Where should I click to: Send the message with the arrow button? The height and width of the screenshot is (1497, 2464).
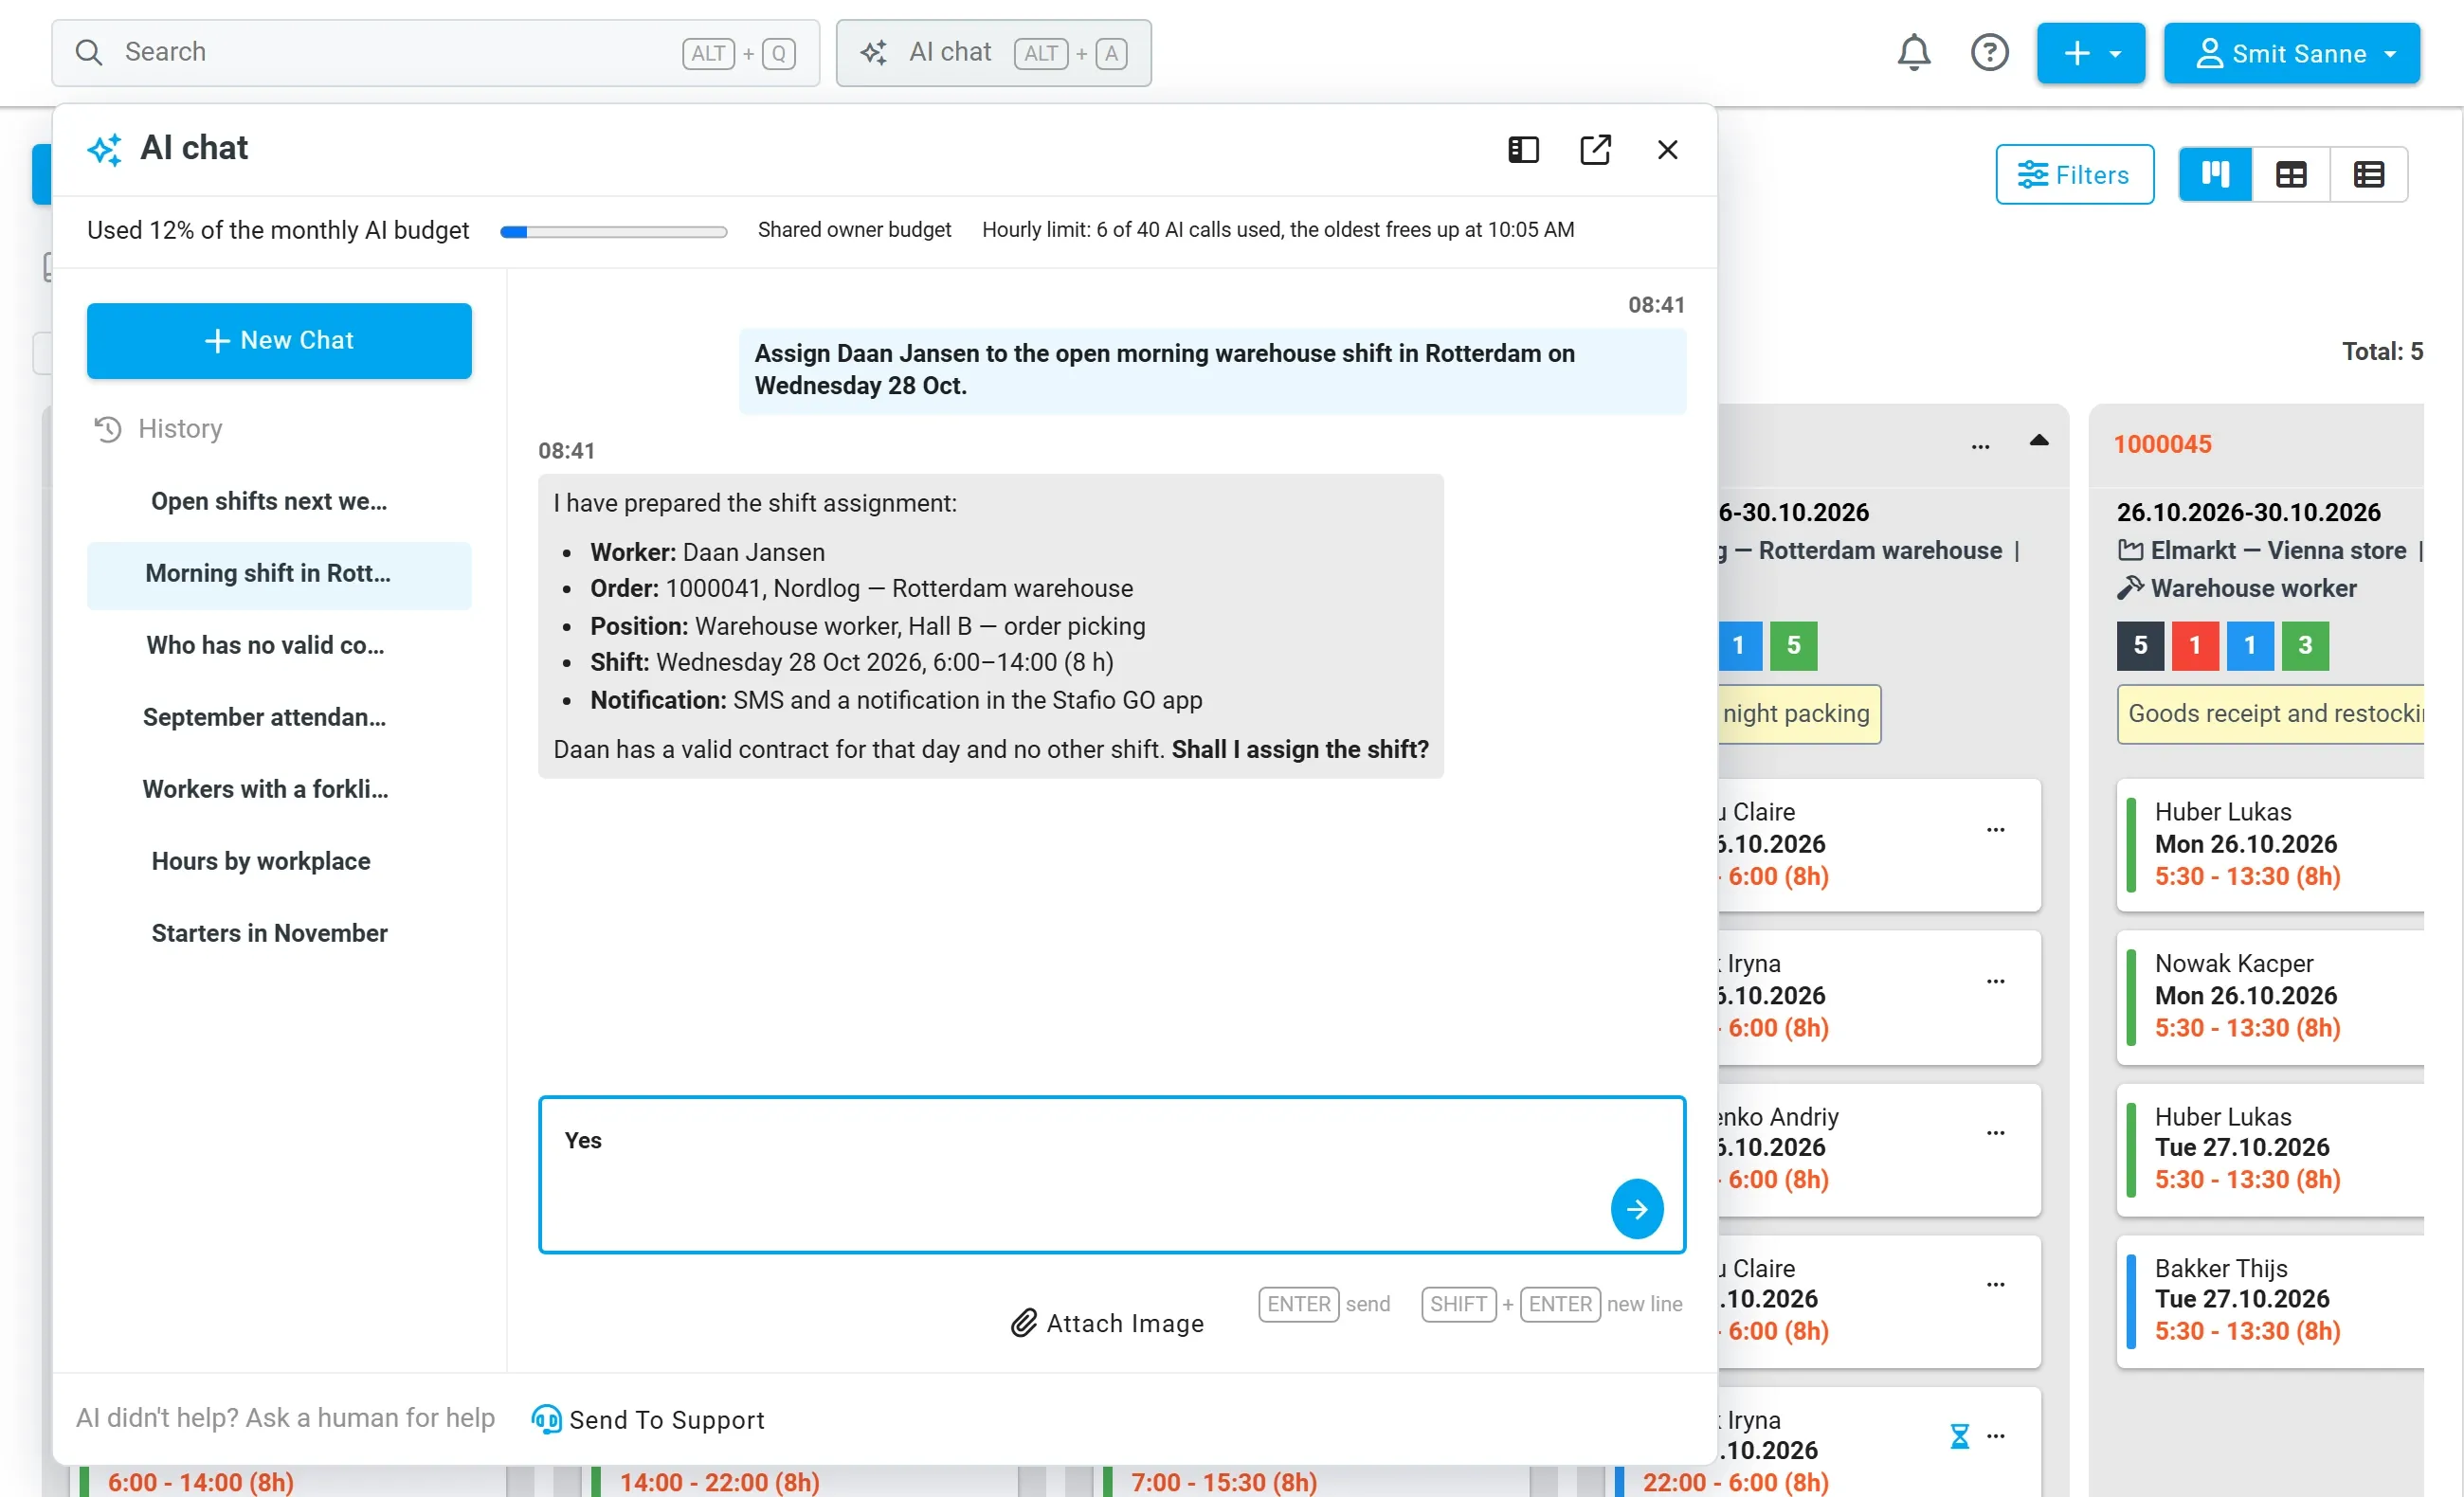pyautogui.click(x=1636, y=1209)
